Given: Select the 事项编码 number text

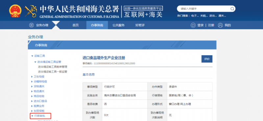Looking at the screenshot, I should tap(114, 63).
